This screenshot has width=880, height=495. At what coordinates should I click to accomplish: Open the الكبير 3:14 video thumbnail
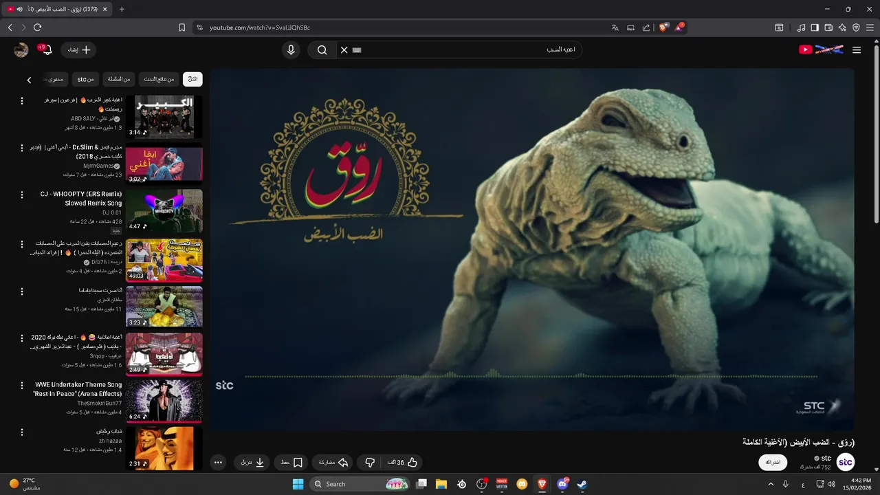click(164, 117)
